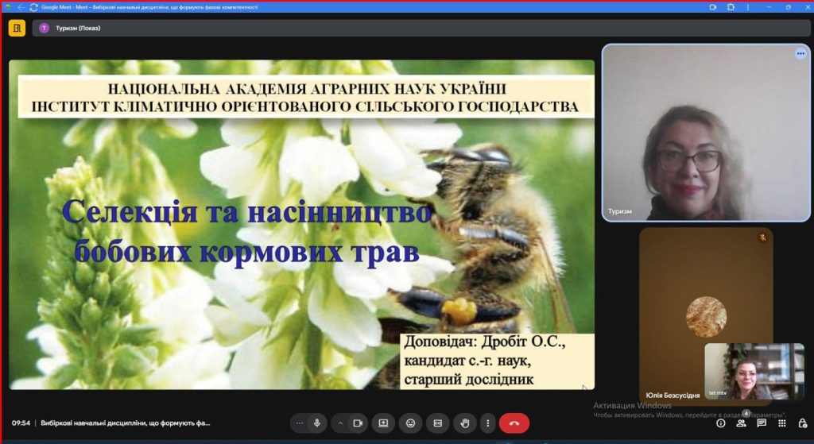Toggle closed captions

point(438,423)
